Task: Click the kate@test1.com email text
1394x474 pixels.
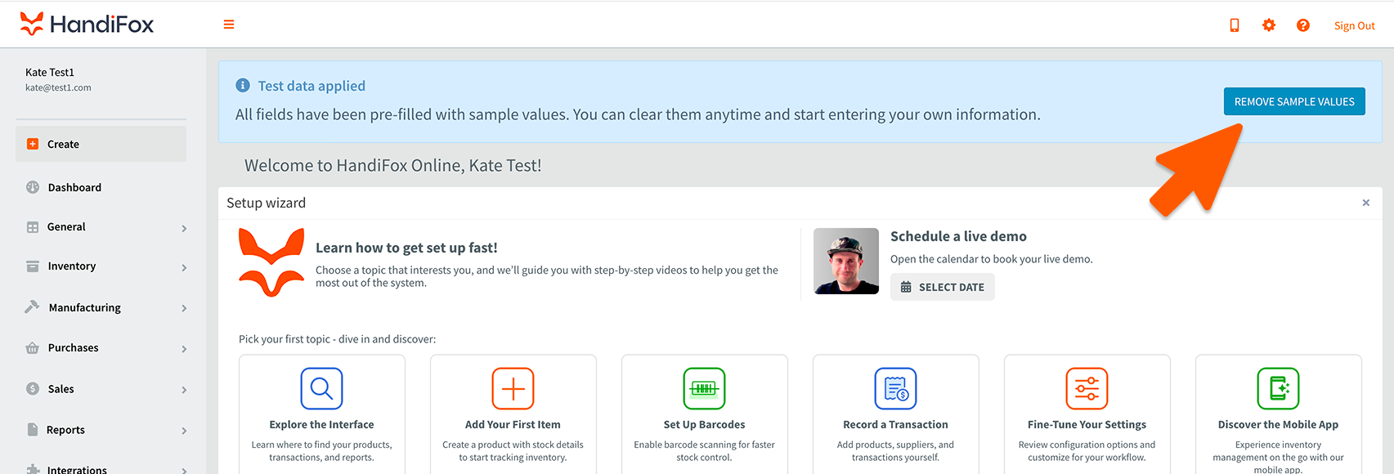Action: 58,87
